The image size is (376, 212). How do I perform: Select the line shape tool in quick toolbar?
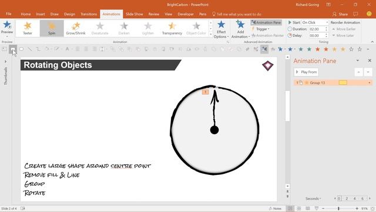pos(30,49)
